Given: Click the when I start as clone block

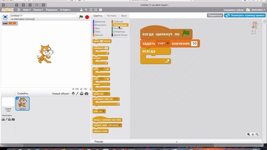Looking at the screenshot, I should [x=107, y=119].
